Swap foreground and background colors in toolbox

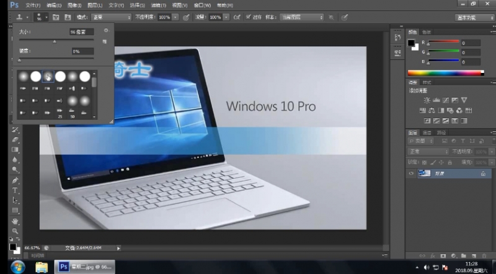[x=18, y=239]
